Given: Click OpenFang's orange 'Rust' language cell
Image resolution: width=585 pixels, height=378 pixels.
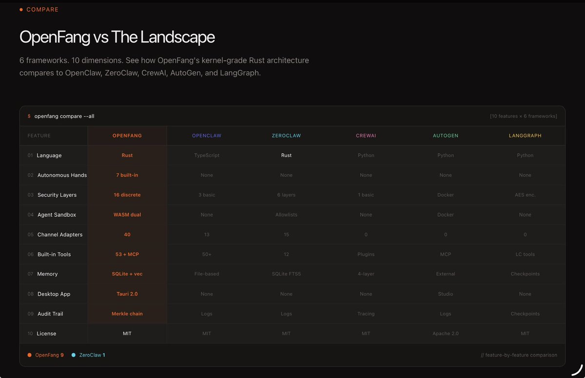Looking at the screenshot, I should 127,155.
